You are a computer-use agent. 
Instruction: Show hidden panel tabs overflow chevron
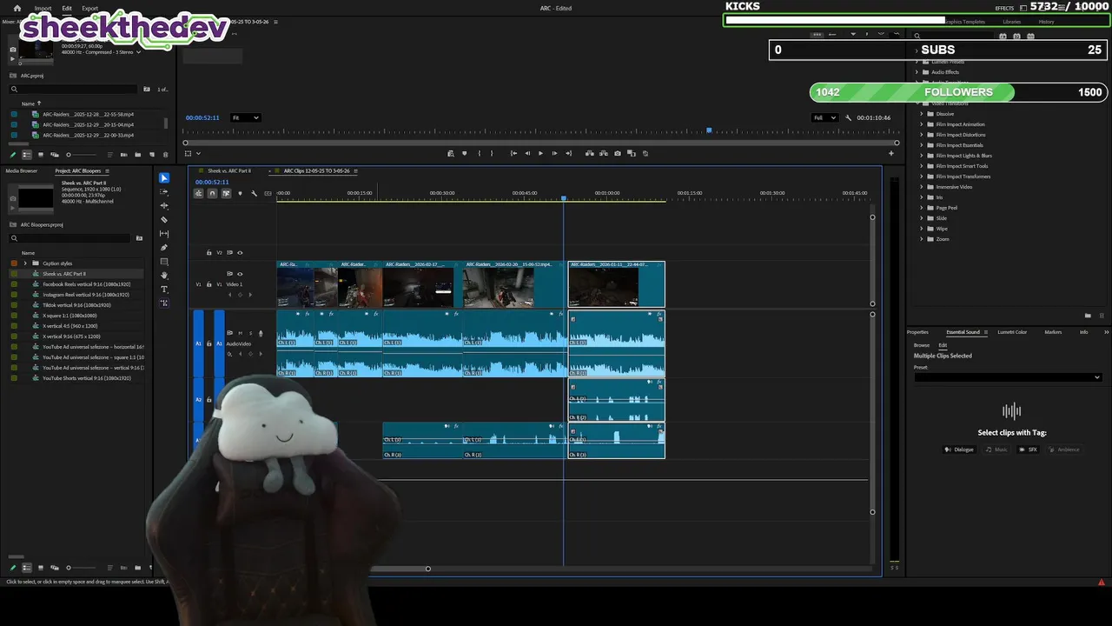1106,332
